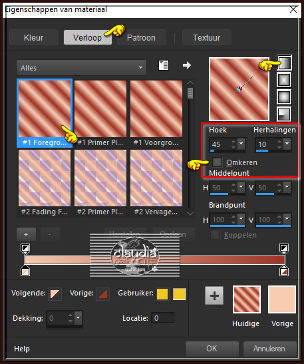Switch to the Patroon tab
The width and height of the screenshot is (304, 364).
click(x=141, y=37)
